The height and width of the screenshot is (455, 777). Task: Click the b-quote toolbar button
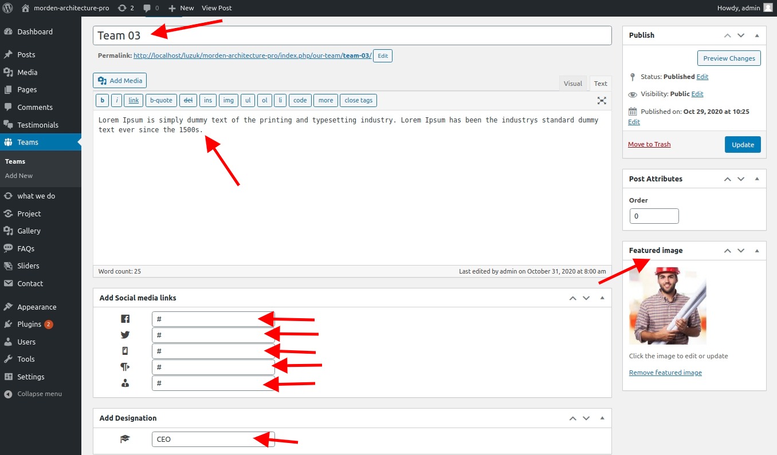[161, 100]
